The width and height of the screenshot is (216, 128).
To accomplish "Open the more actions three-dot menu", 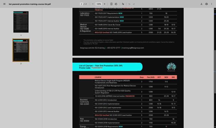I will [x=212, y=4].
